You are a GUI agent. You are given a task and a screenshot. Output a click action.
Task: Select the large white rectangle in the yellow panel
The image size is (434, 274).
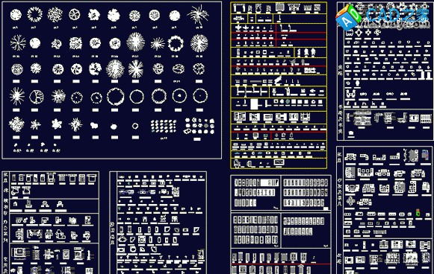point(254,104)
